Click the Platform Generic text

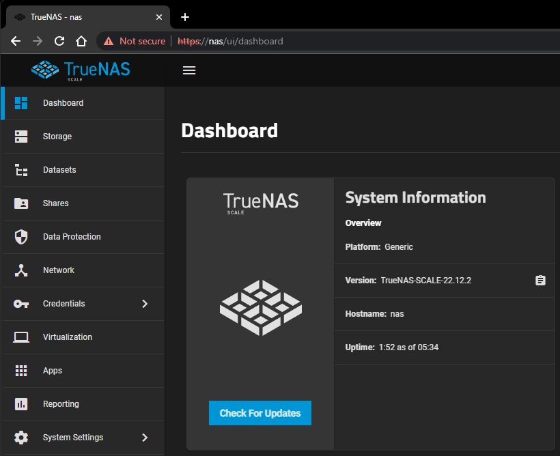(x=379, y=246)
